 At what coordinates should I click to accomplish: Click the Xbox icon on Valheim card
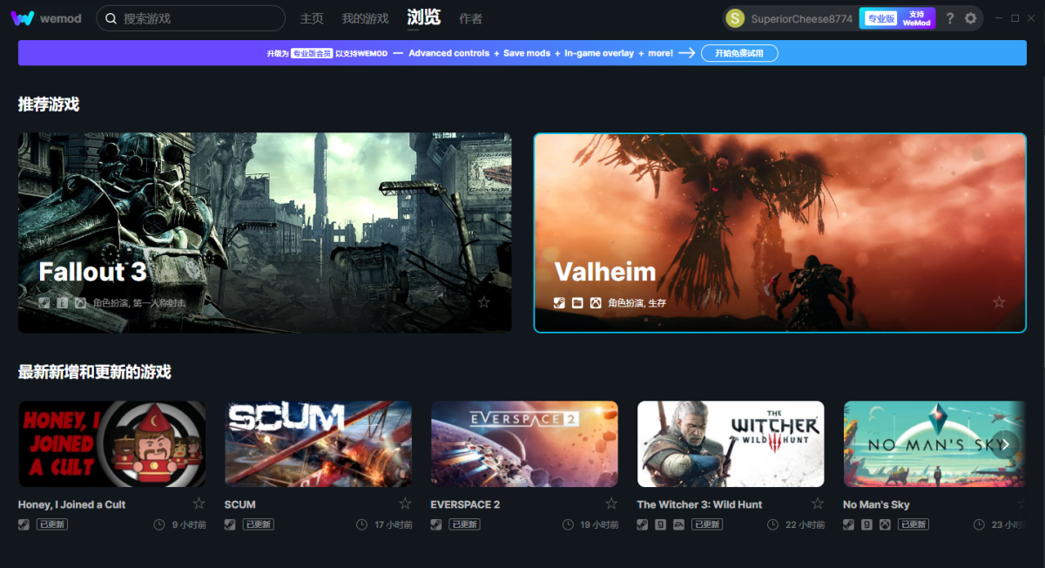[596, 303]
